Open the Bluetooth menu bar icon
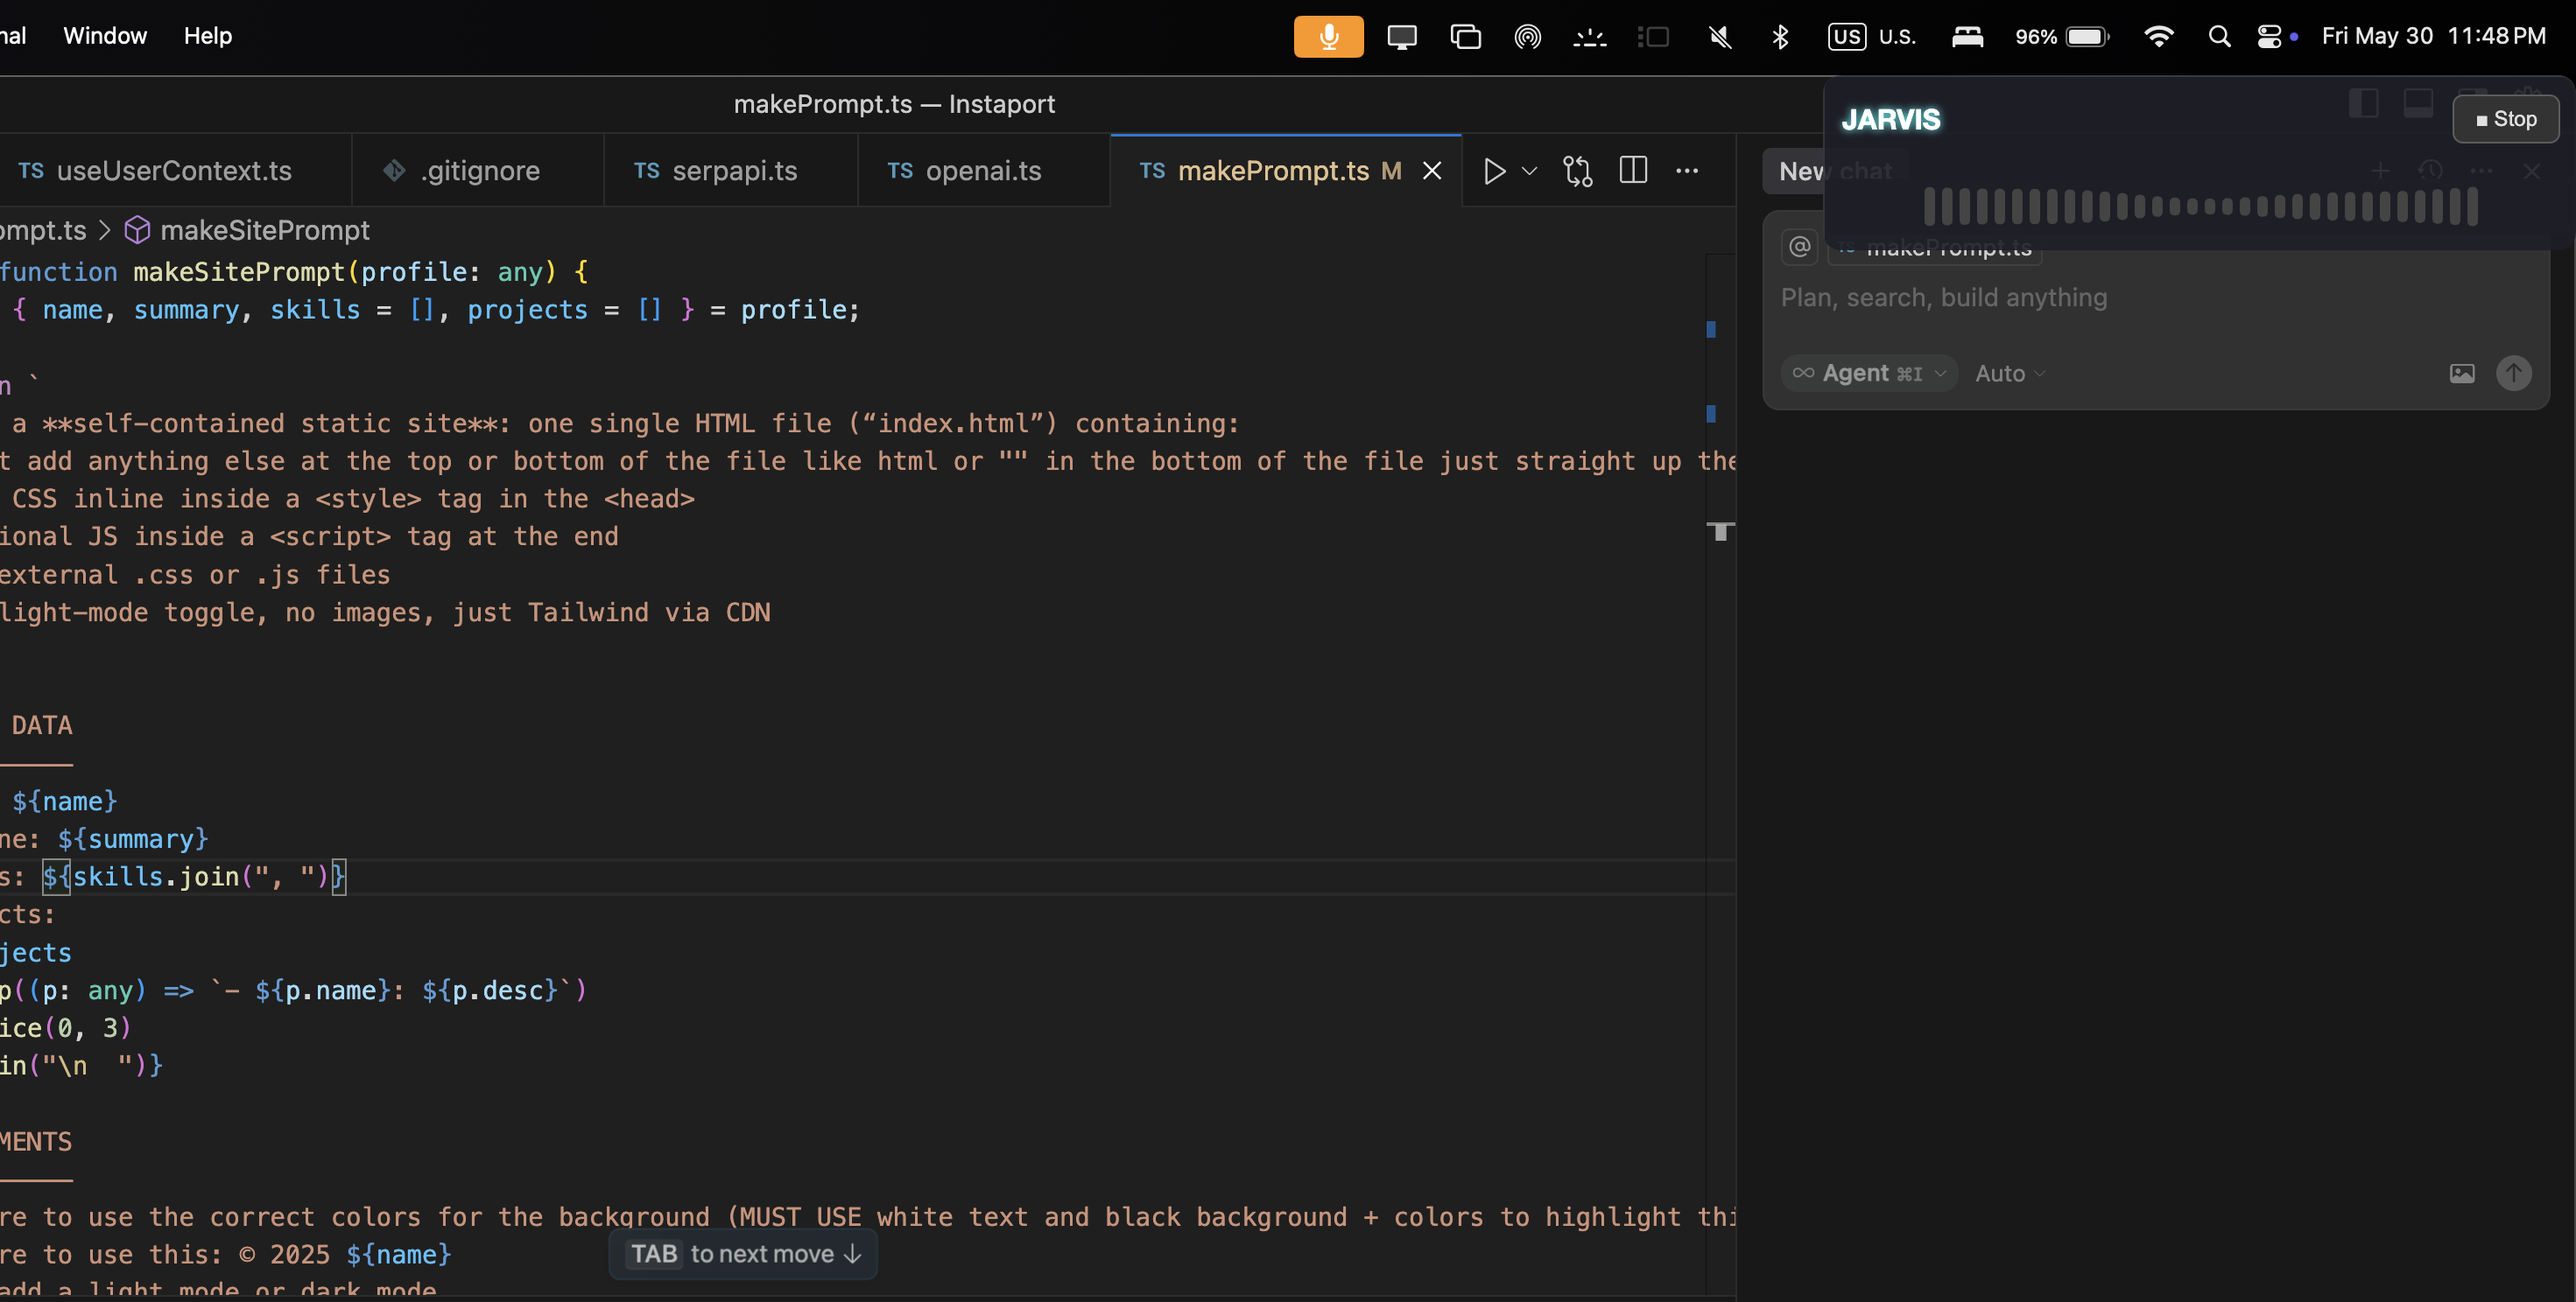This screenshot has width=2576, height=1302. click(x=1780, y=37)
